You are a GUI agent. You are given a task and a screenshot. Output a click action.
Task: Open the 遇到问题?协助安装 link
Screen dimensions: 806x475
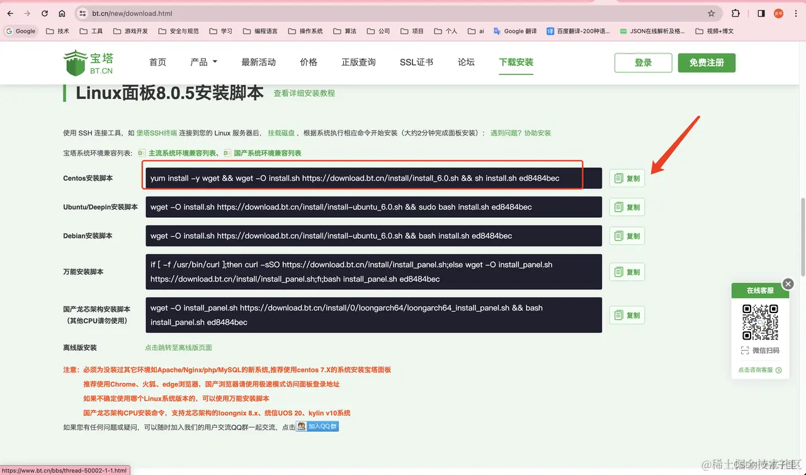click(x=521, y=133)
